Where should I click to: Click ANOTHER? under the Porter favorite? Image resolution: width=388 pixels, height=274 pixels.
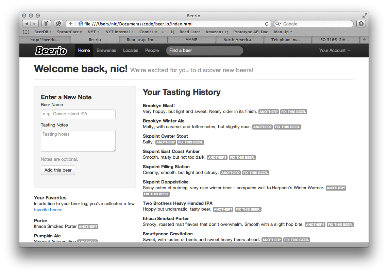(x=88, y=227)
